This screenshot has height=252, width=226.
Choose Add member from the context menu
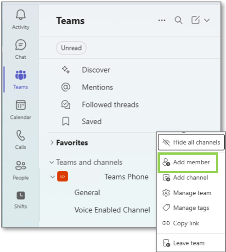tap(188, 162)
